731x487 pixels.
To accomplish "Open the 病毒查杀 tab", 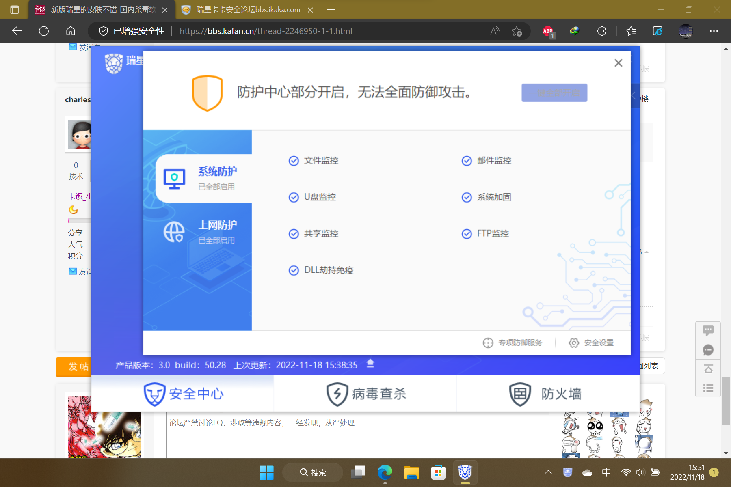I will pyautogui.click(x=365, y=393).
